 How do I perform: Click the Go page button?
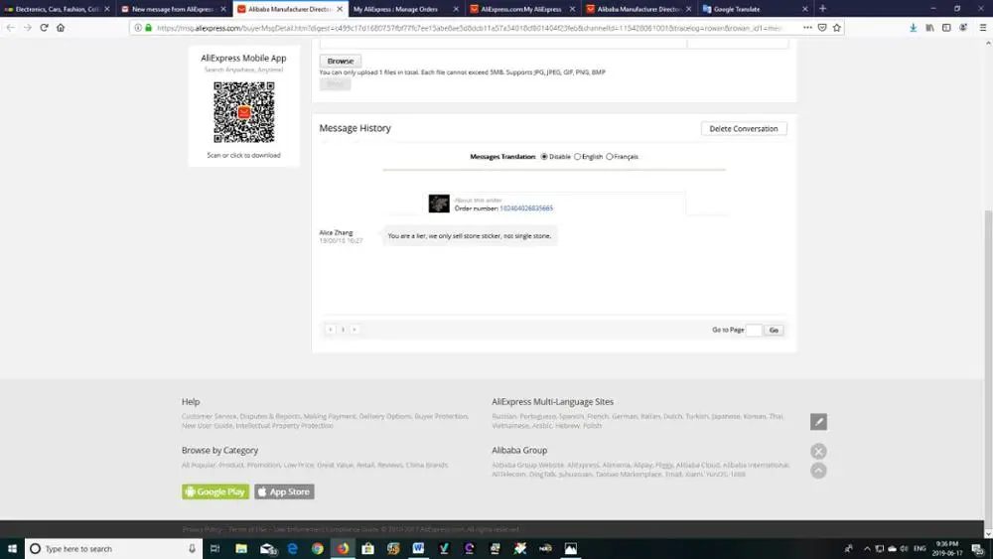click(x=774, y=330)
